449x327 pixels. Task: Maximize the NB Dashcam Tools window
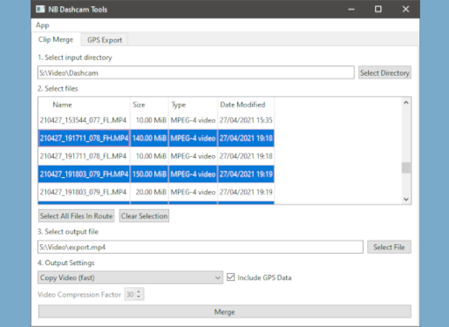378,9
